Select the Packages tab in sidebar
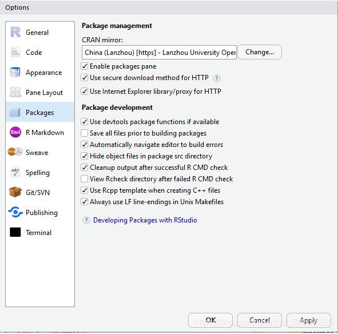 point(40,112)
